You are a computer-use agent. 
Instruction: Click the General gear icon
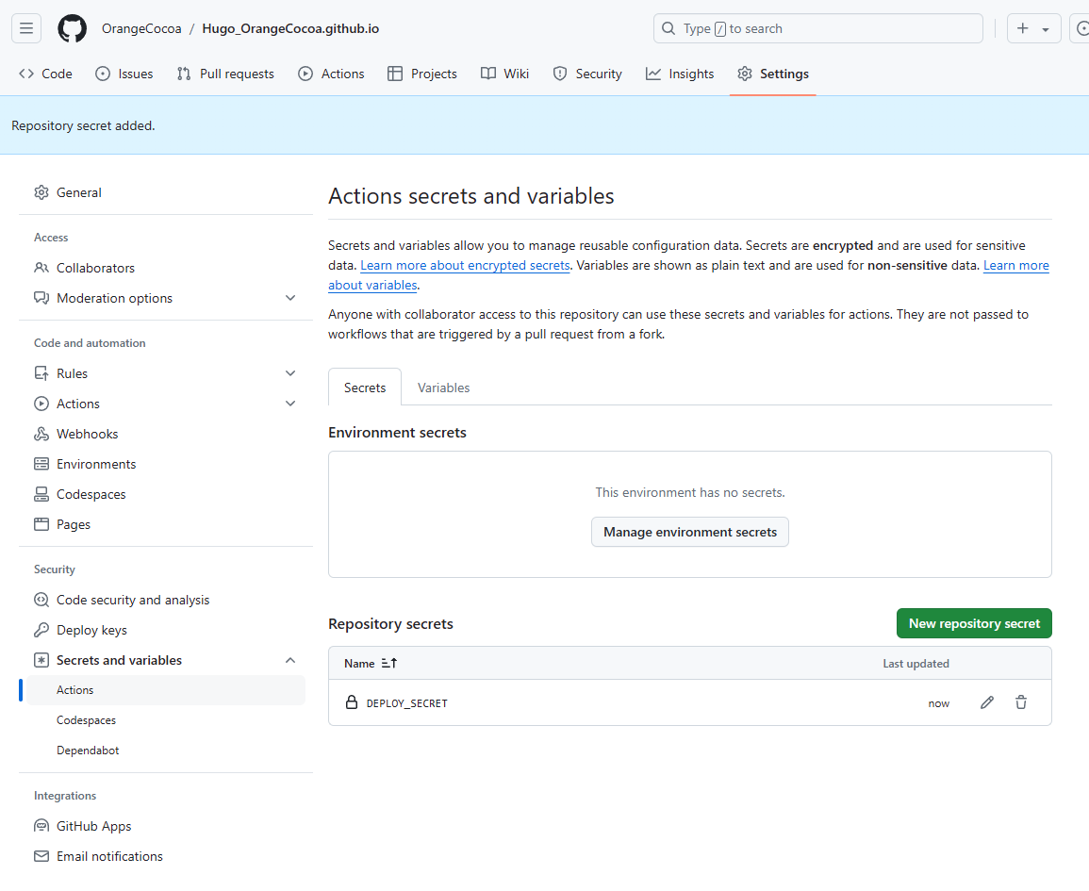(41, 192)
